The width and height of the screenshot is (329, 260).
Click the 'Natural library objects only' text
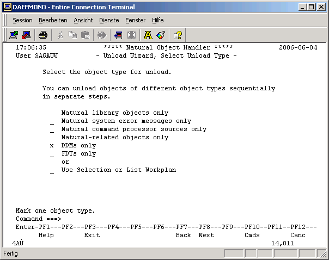(x=115, y=113)
